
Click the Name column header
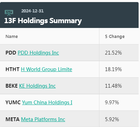[x=12, y=37]
